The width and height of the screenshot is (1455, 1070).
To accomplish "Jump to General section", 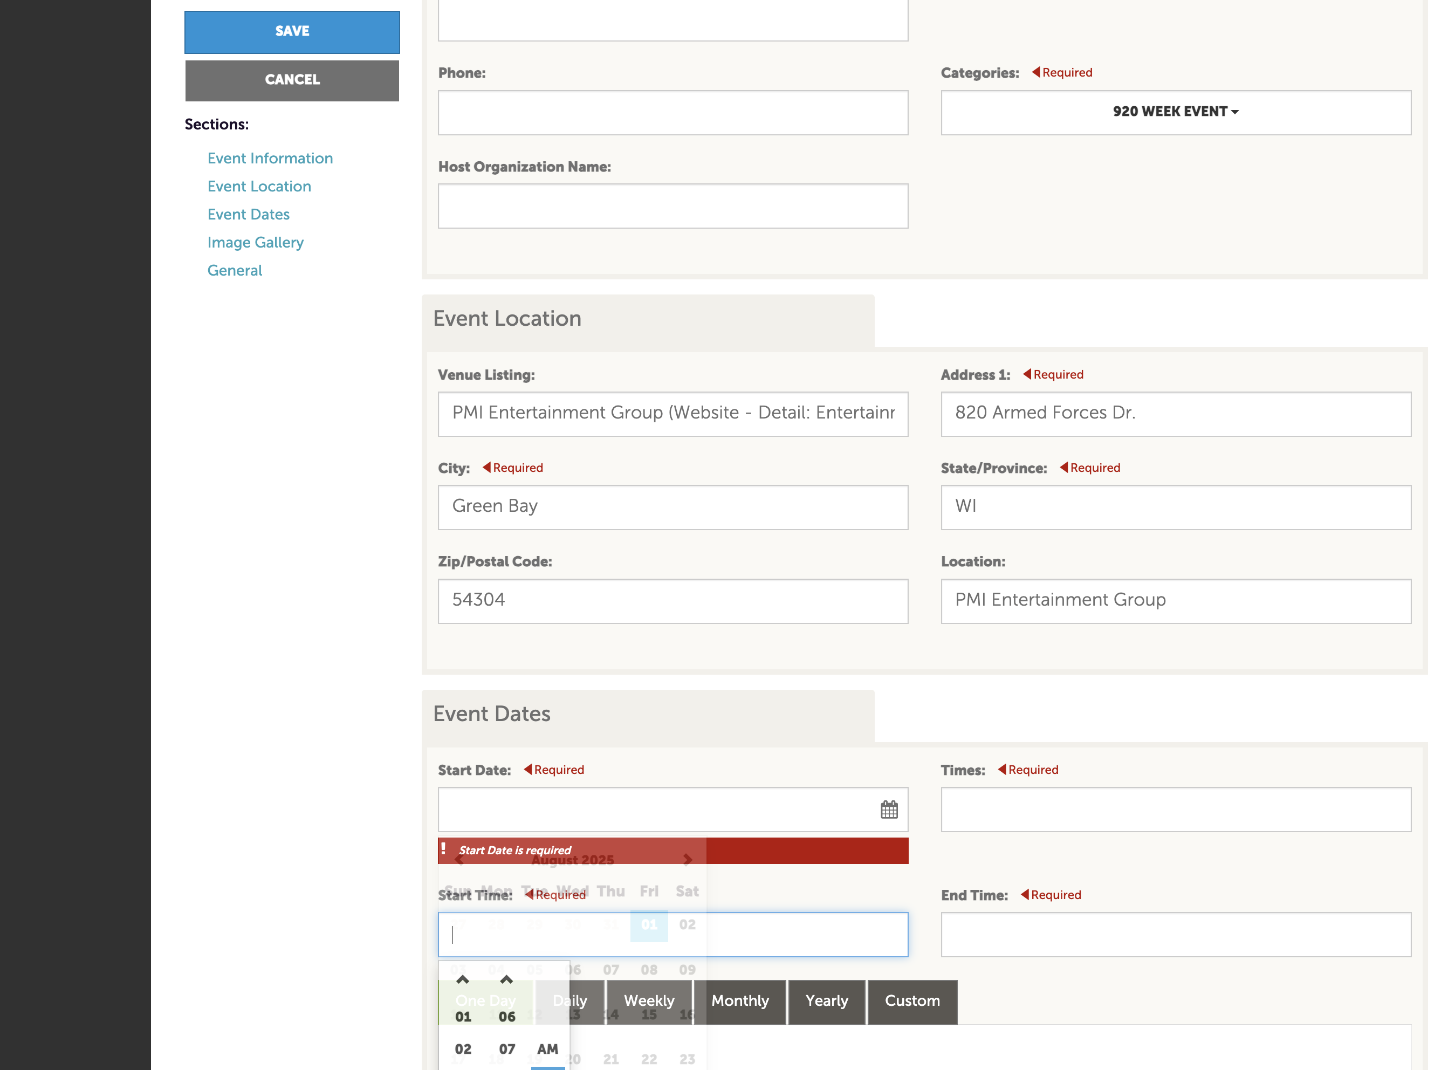I will (235, 270).
